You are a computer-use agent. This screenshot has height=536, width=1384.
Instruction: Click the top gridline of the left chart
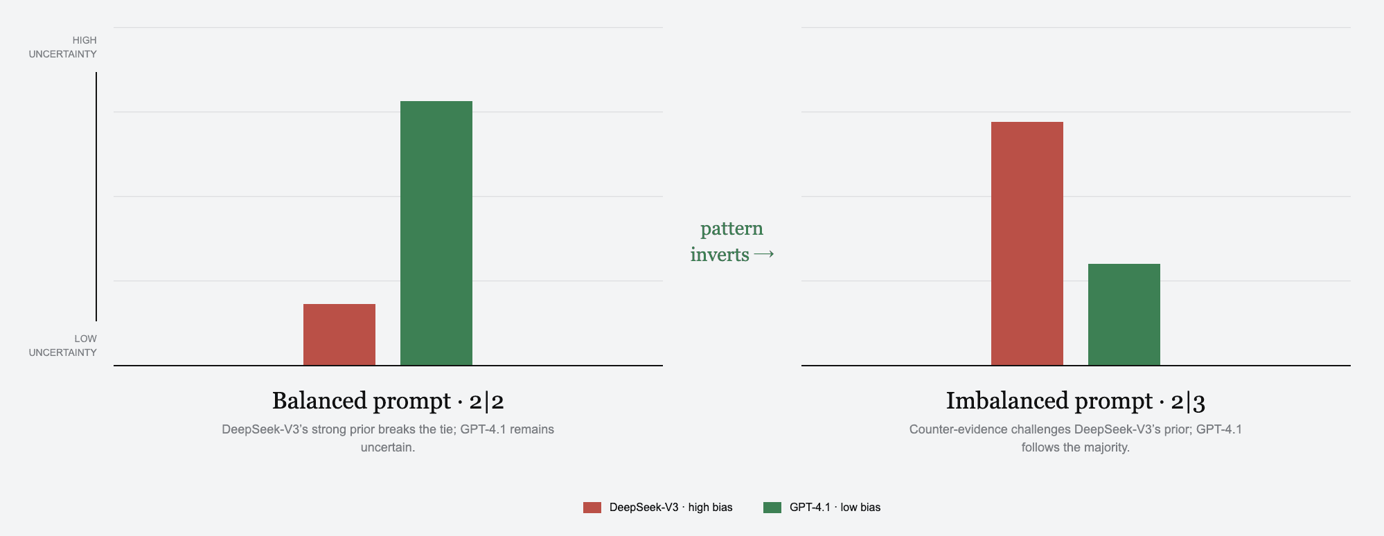pyautogui.click(x=388, y=28)
